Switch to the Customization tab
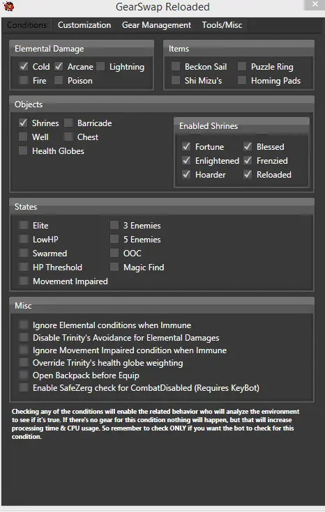Image resolution: width=325 pixels, height=512 pixels. click(x=84, y=25)
